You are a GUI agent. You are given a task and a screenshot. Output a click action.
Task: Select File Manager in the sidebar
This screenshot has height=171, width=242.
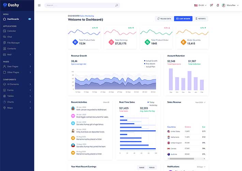(x=13, y=43)
